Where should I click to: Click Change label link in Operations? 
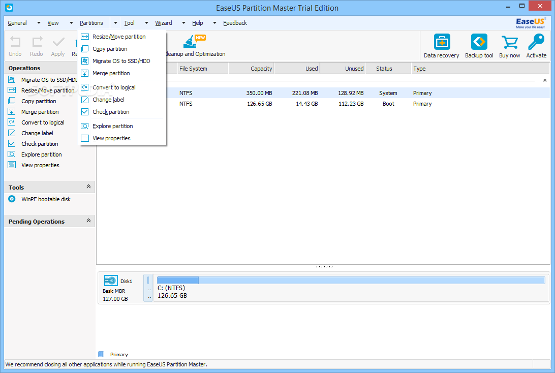[37, 133]
